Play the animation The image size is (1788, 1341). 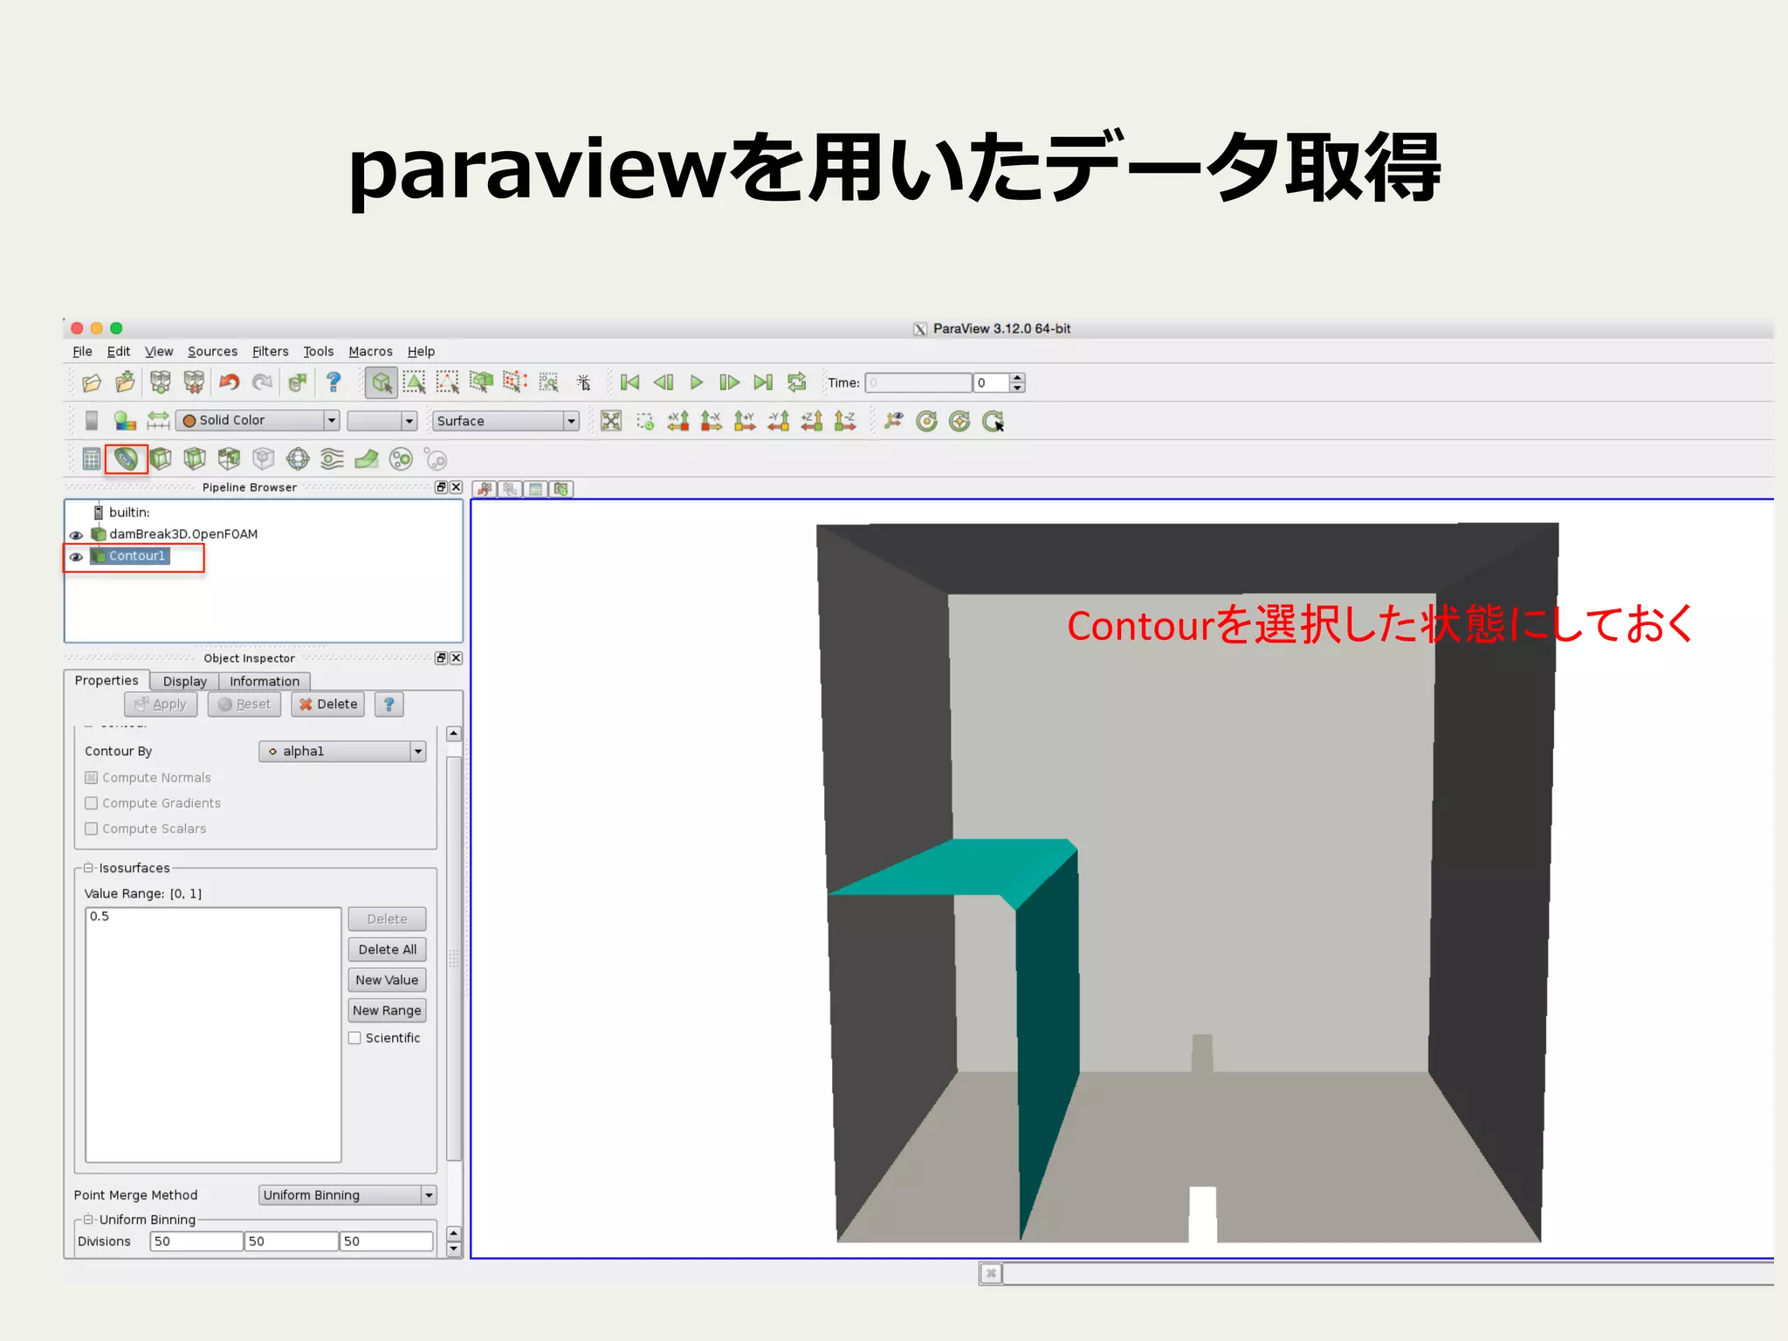click(697, 382)
